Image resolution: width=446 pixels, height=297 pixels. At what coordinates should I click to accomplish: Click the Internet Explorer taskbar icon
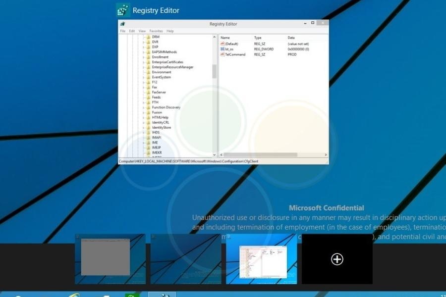74,295
